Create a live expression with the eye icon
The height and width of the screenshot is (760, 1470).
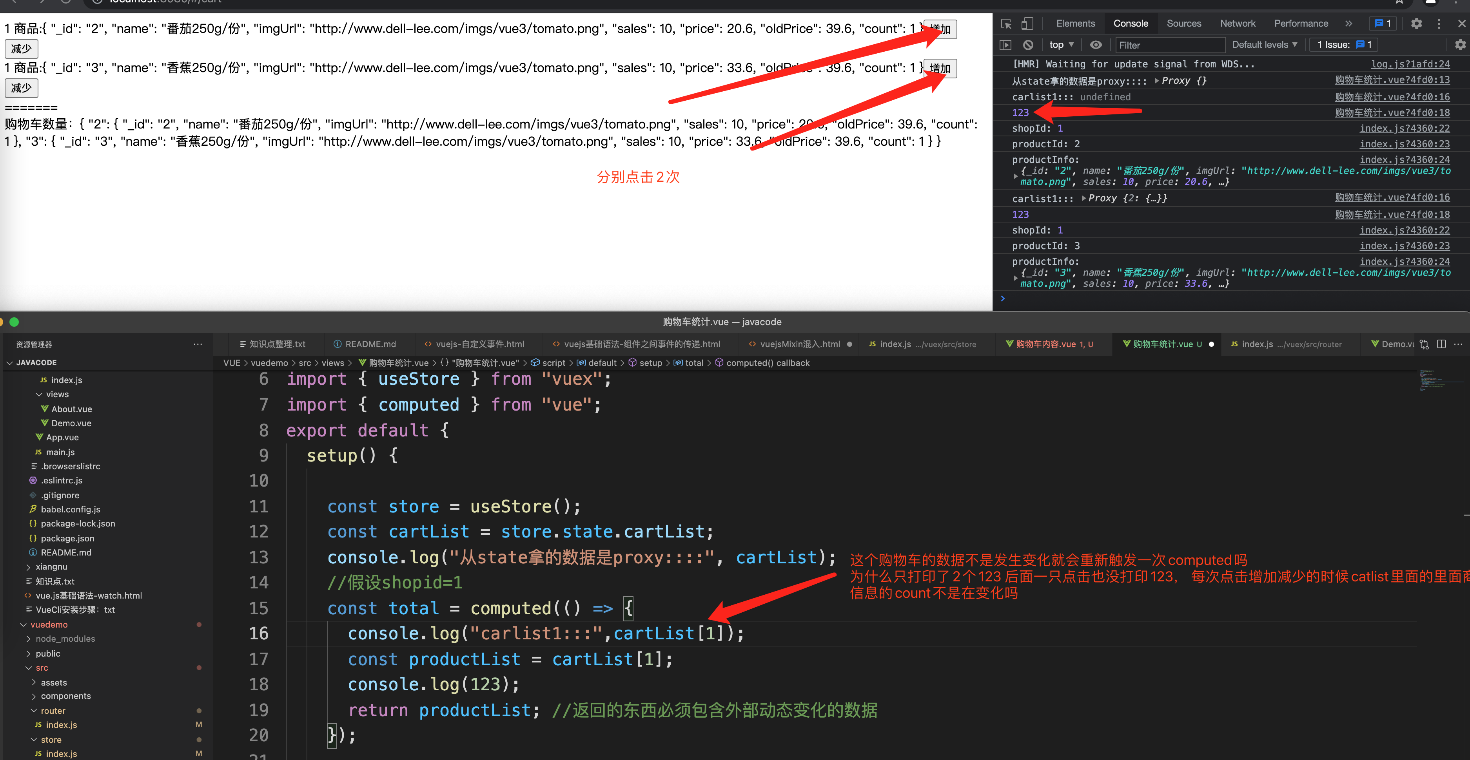click(1096, 45)
